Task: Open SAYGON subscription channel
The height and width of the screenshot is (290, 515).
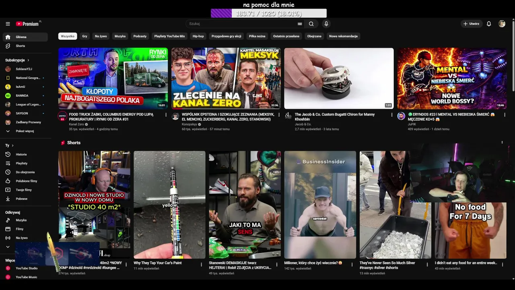Action: pos(25,113)
